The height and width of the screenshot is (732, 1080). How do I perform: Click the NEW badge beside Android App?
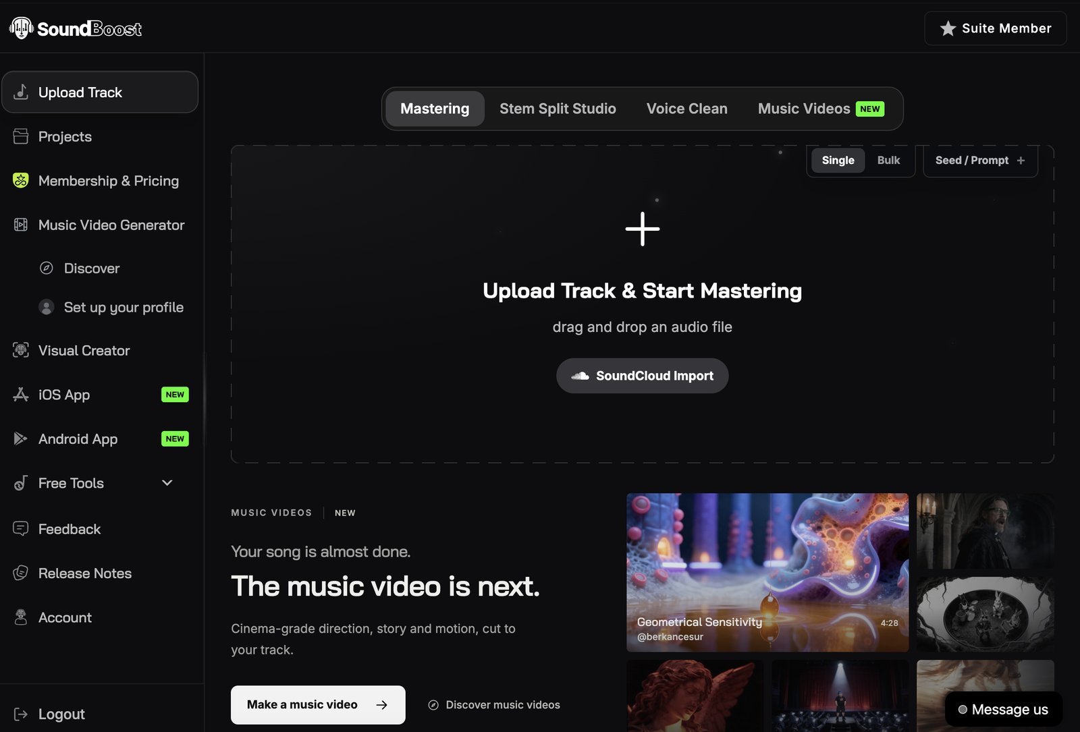175,439
